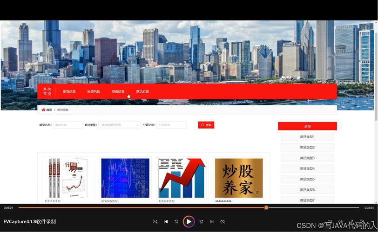378x232 pixels.
Task: Select 期货类型1 in the sidebar
Action: [x=307, y=137]
